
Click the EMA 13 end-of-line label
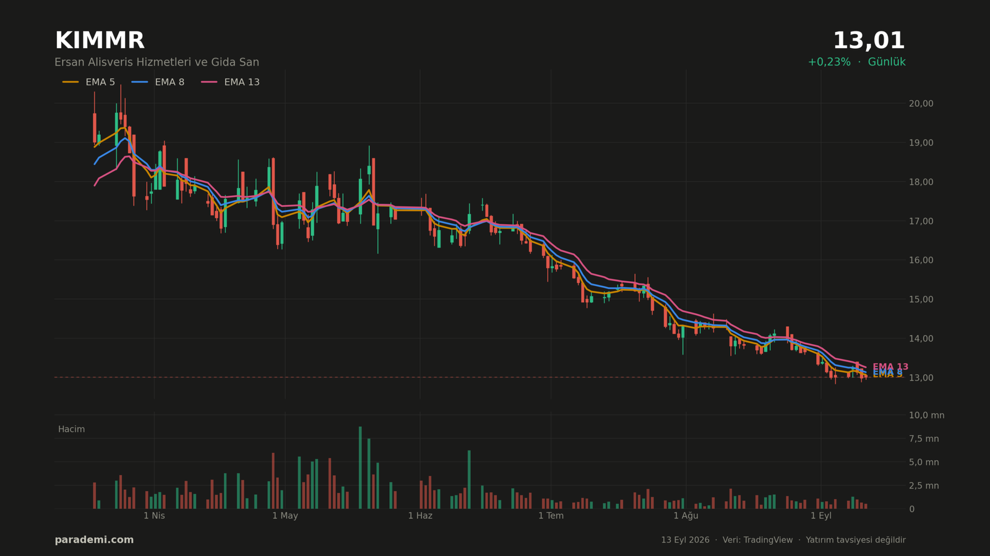point(890,367)
